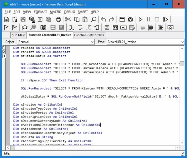Switch to the Function GetDocData tab

pos(89,35)
